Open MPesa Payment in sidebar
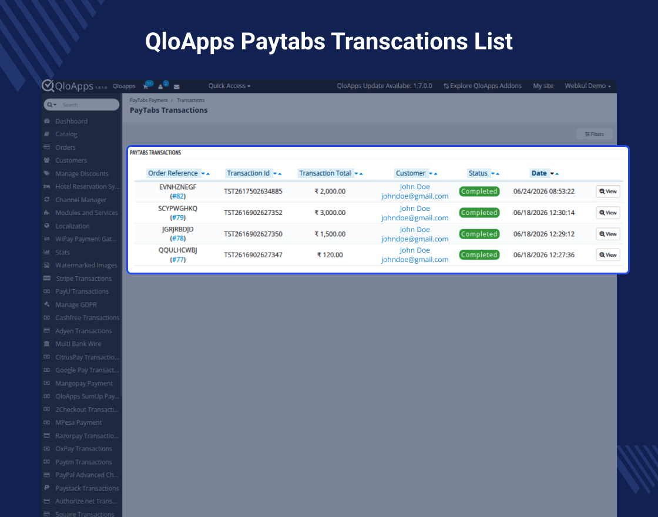 point(79,422)
